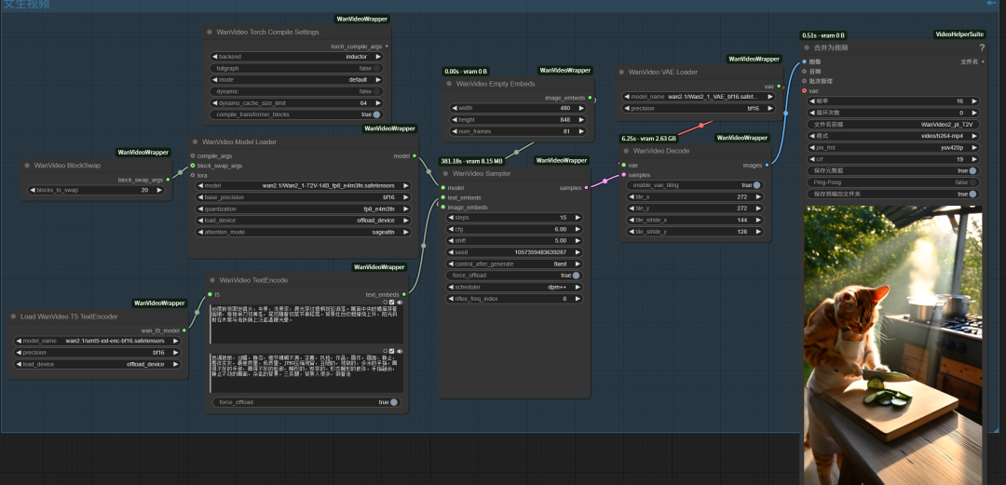This screenshot has height=485, width=1006.
Task: Collapse the WanVideo Decode node dot
Action: pos(626,152)
